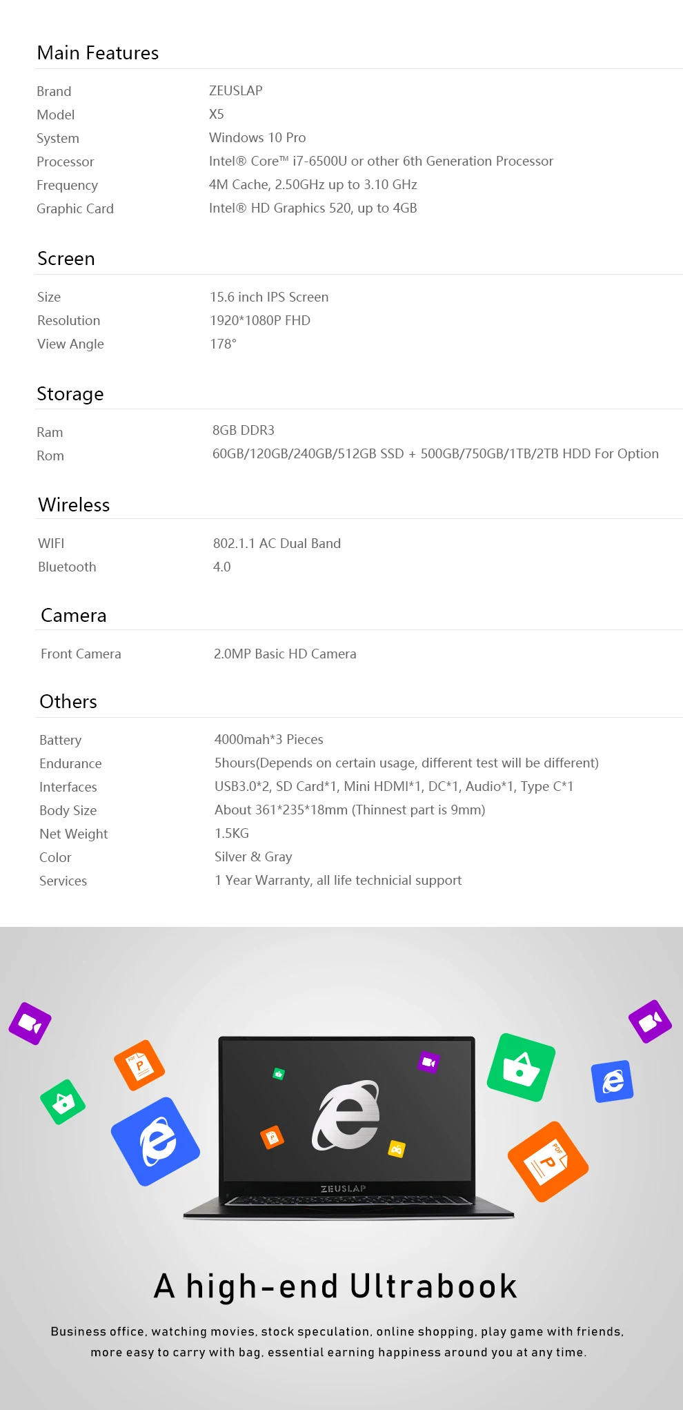Click the ZEUSLAP logo below the laptop screen

point(344,1188)
